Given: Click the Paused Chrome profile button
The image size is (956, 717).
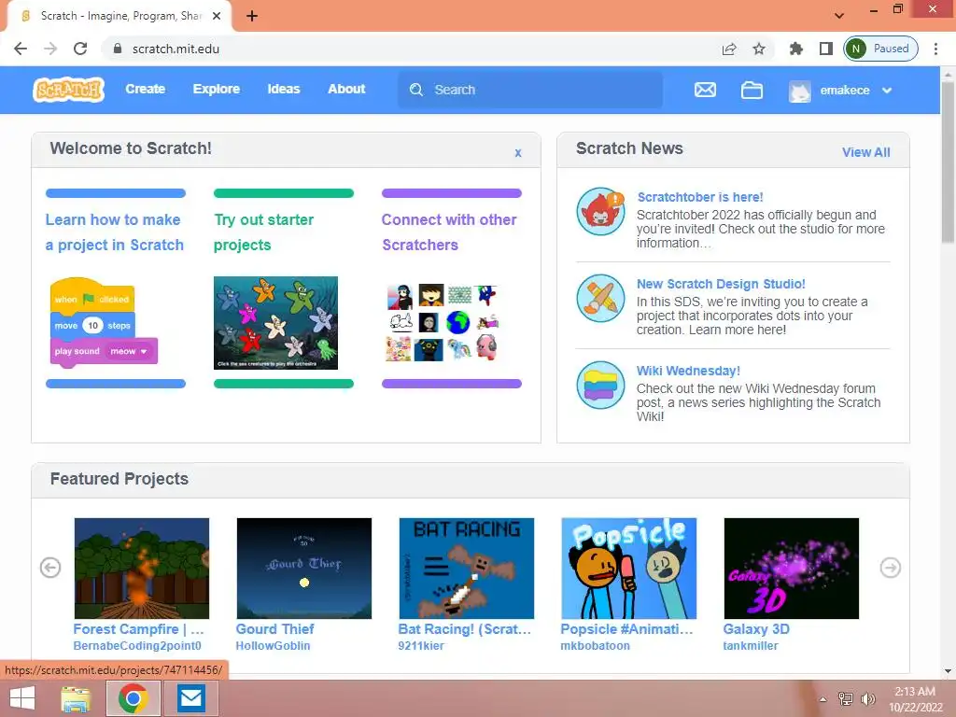Looking at the screenshot, I should [880, 49].
